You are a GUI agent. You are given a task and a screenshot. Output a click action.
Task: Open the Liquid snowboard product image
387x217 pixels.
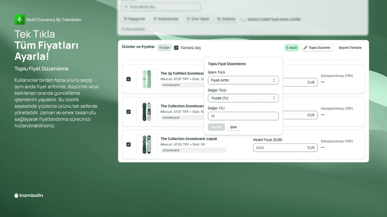pyautogui.click(x=147, y=144)
